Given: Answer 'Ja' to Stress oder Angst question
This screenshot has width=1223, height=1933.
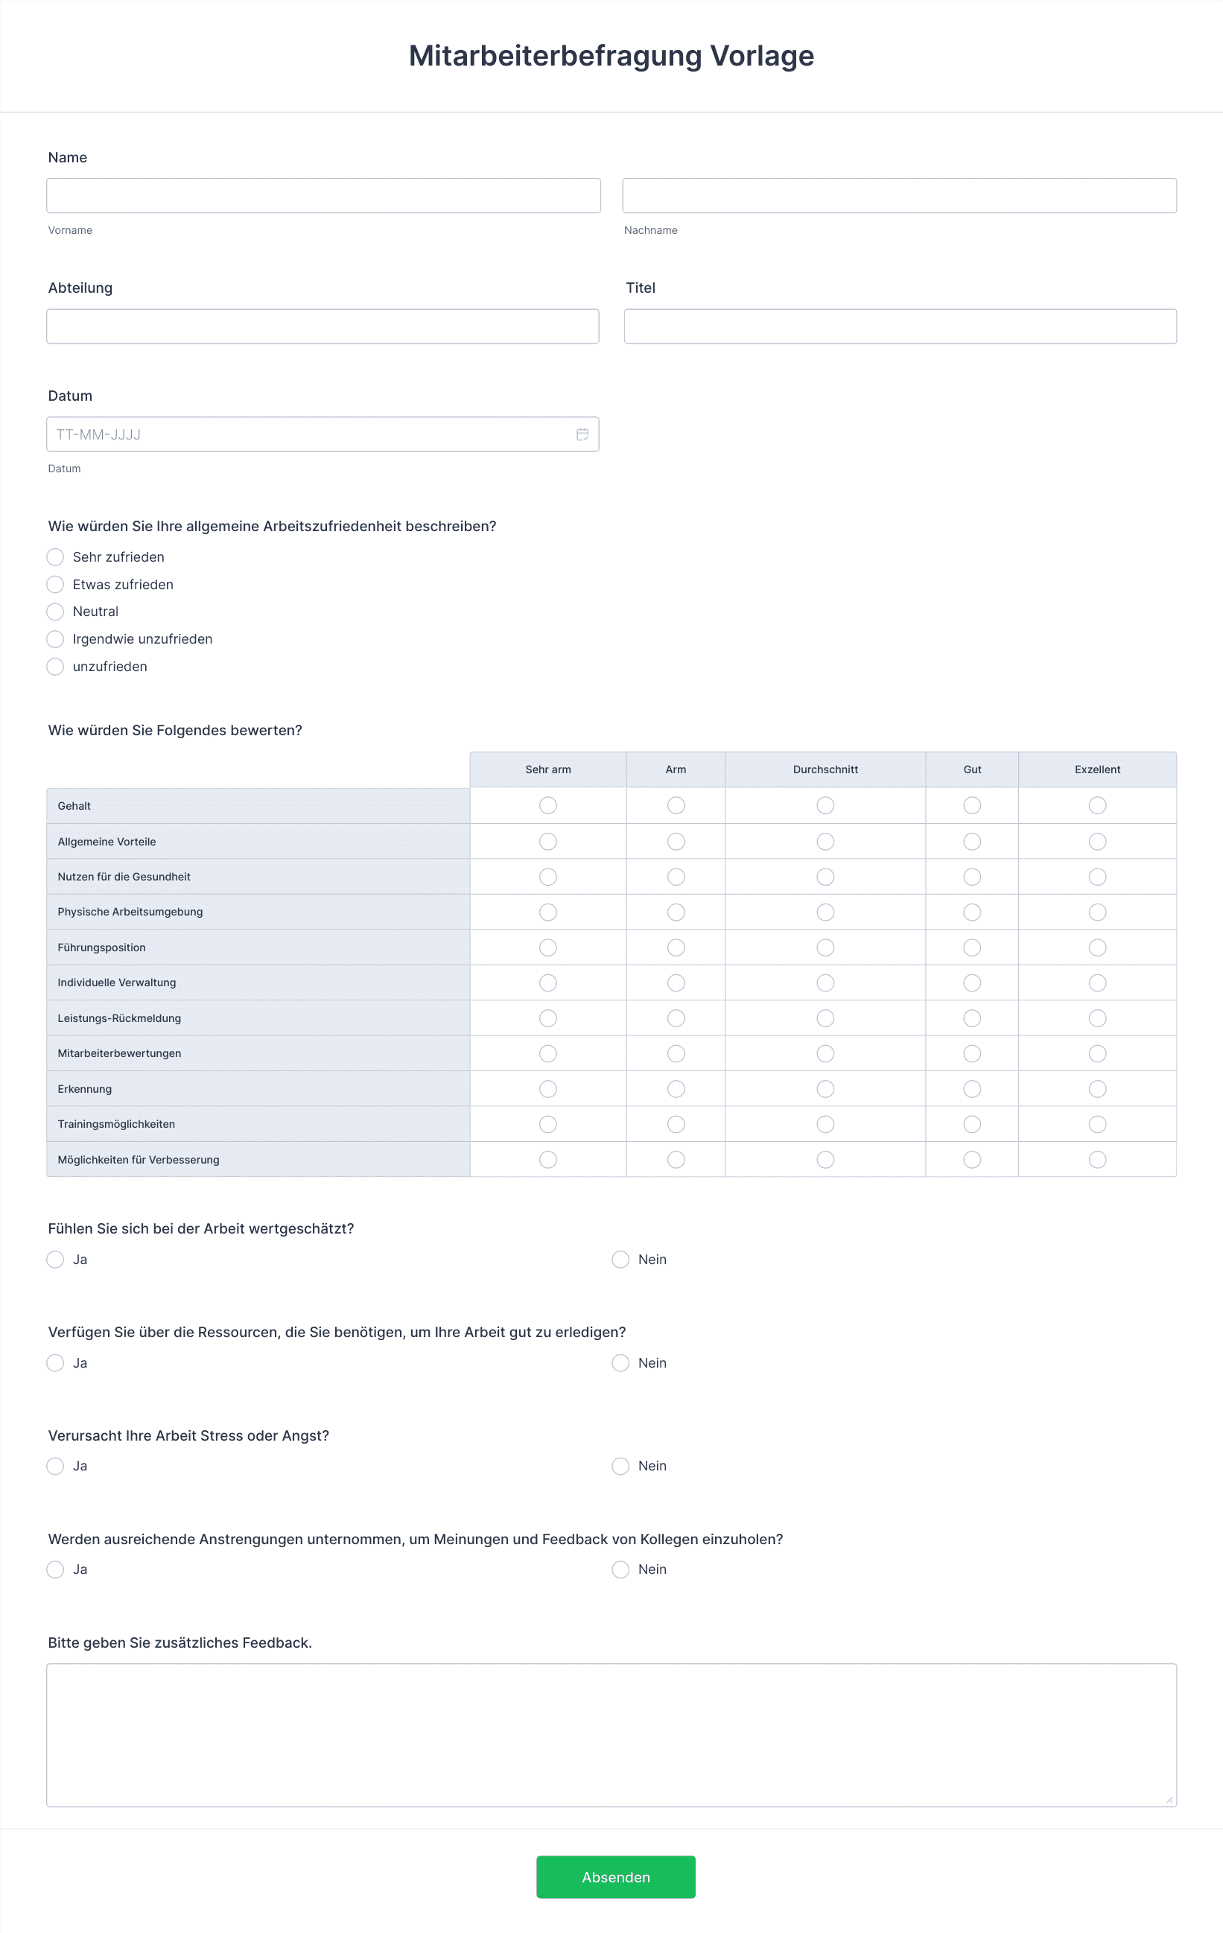Looking at the screenshot, I should (x=55, y=1466).
